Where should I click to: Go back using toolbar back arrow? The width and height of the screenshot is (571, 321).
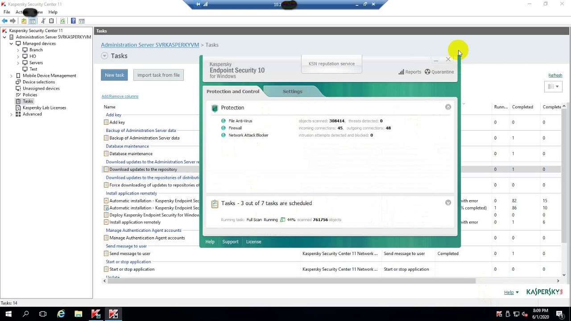coord(5,21)
